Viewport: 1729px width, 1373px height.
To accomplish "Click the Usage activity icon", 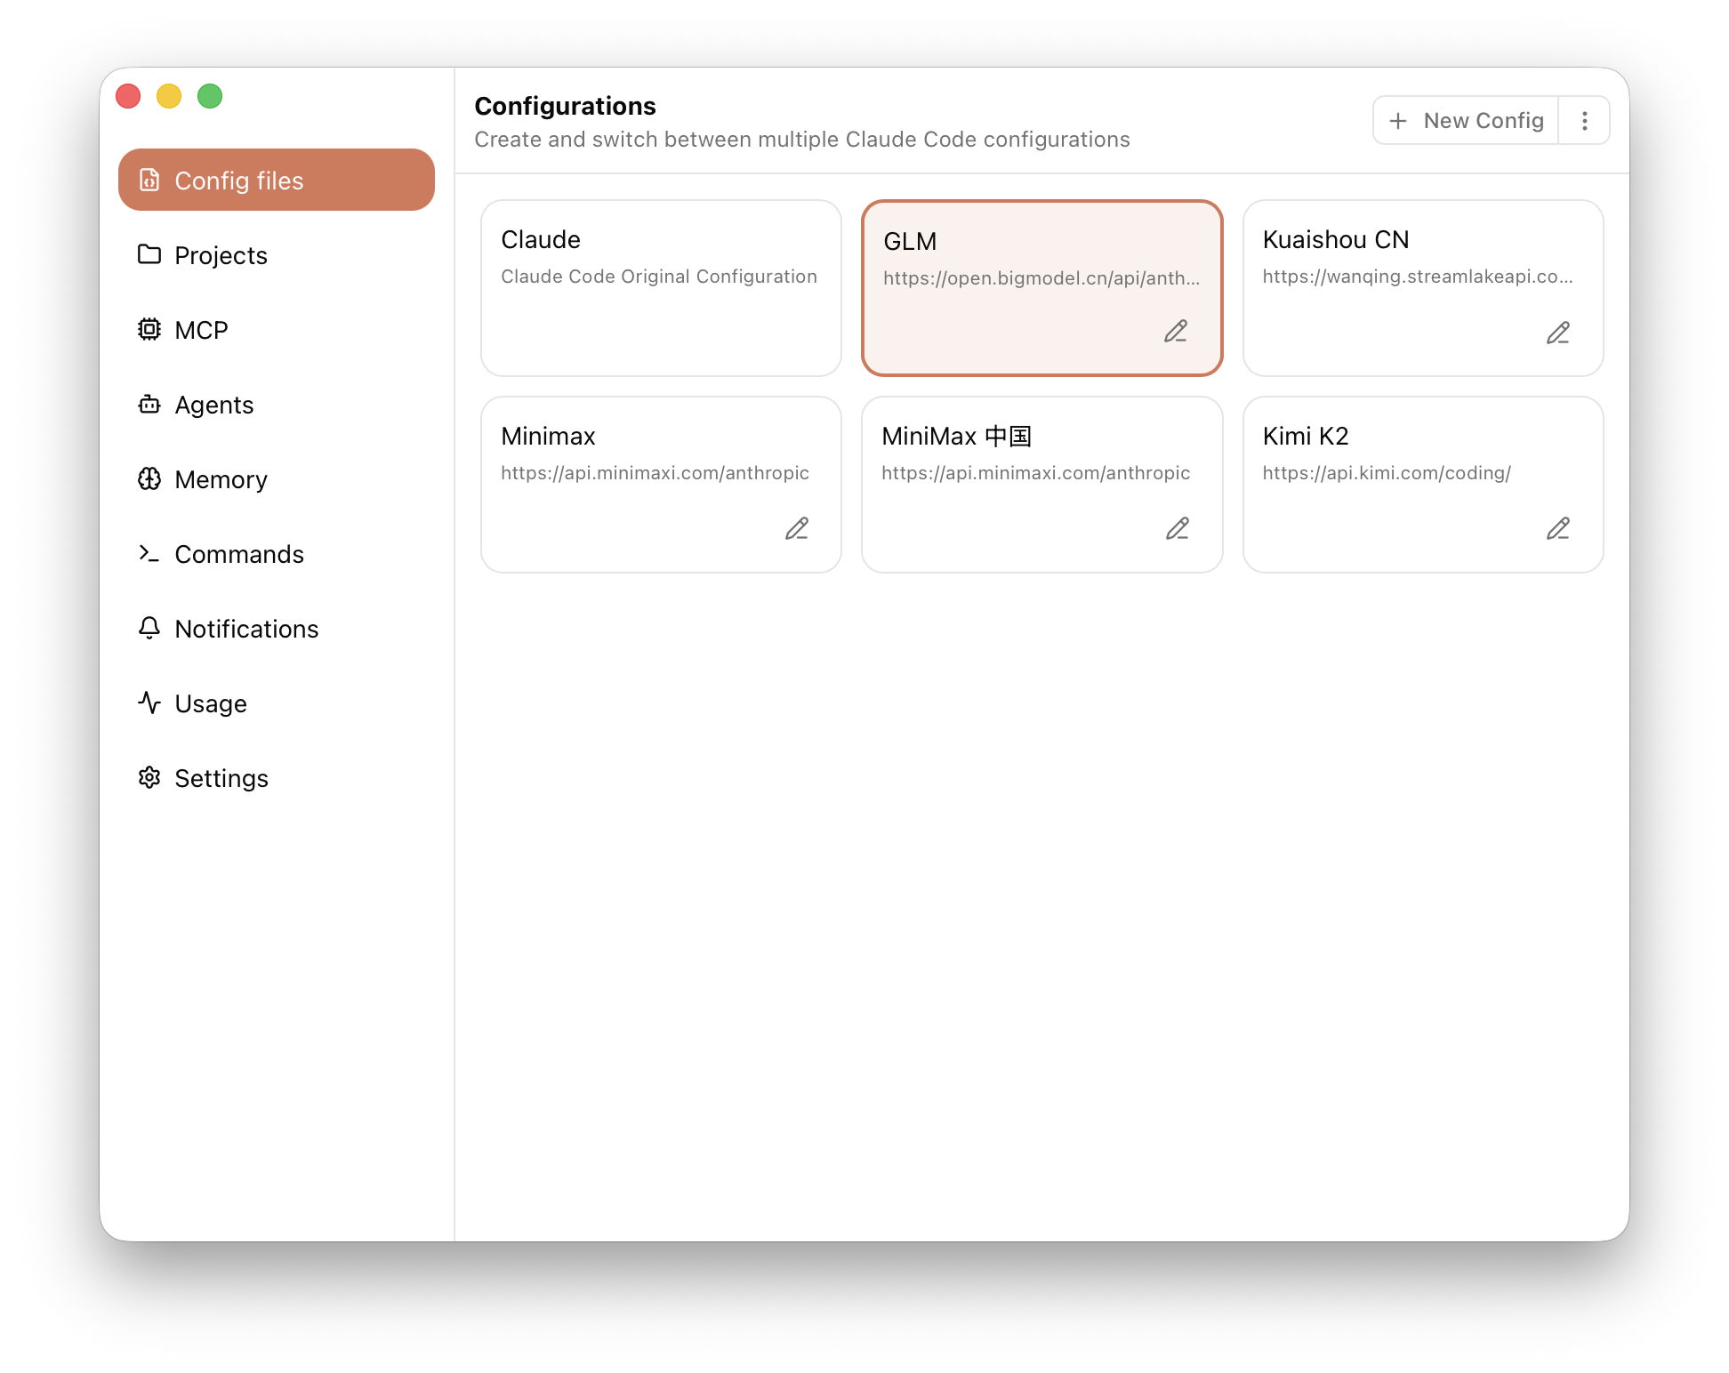I will tap(149, 703).
